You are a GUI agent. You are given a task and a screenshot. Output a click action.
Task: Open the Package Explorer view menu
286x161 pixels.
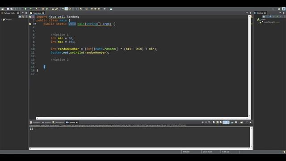point(27,17)
